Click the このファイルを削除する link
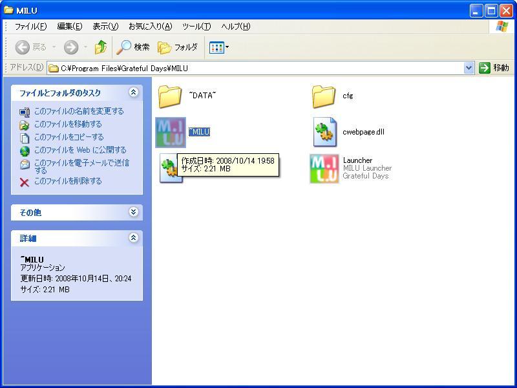 point(68,181)
